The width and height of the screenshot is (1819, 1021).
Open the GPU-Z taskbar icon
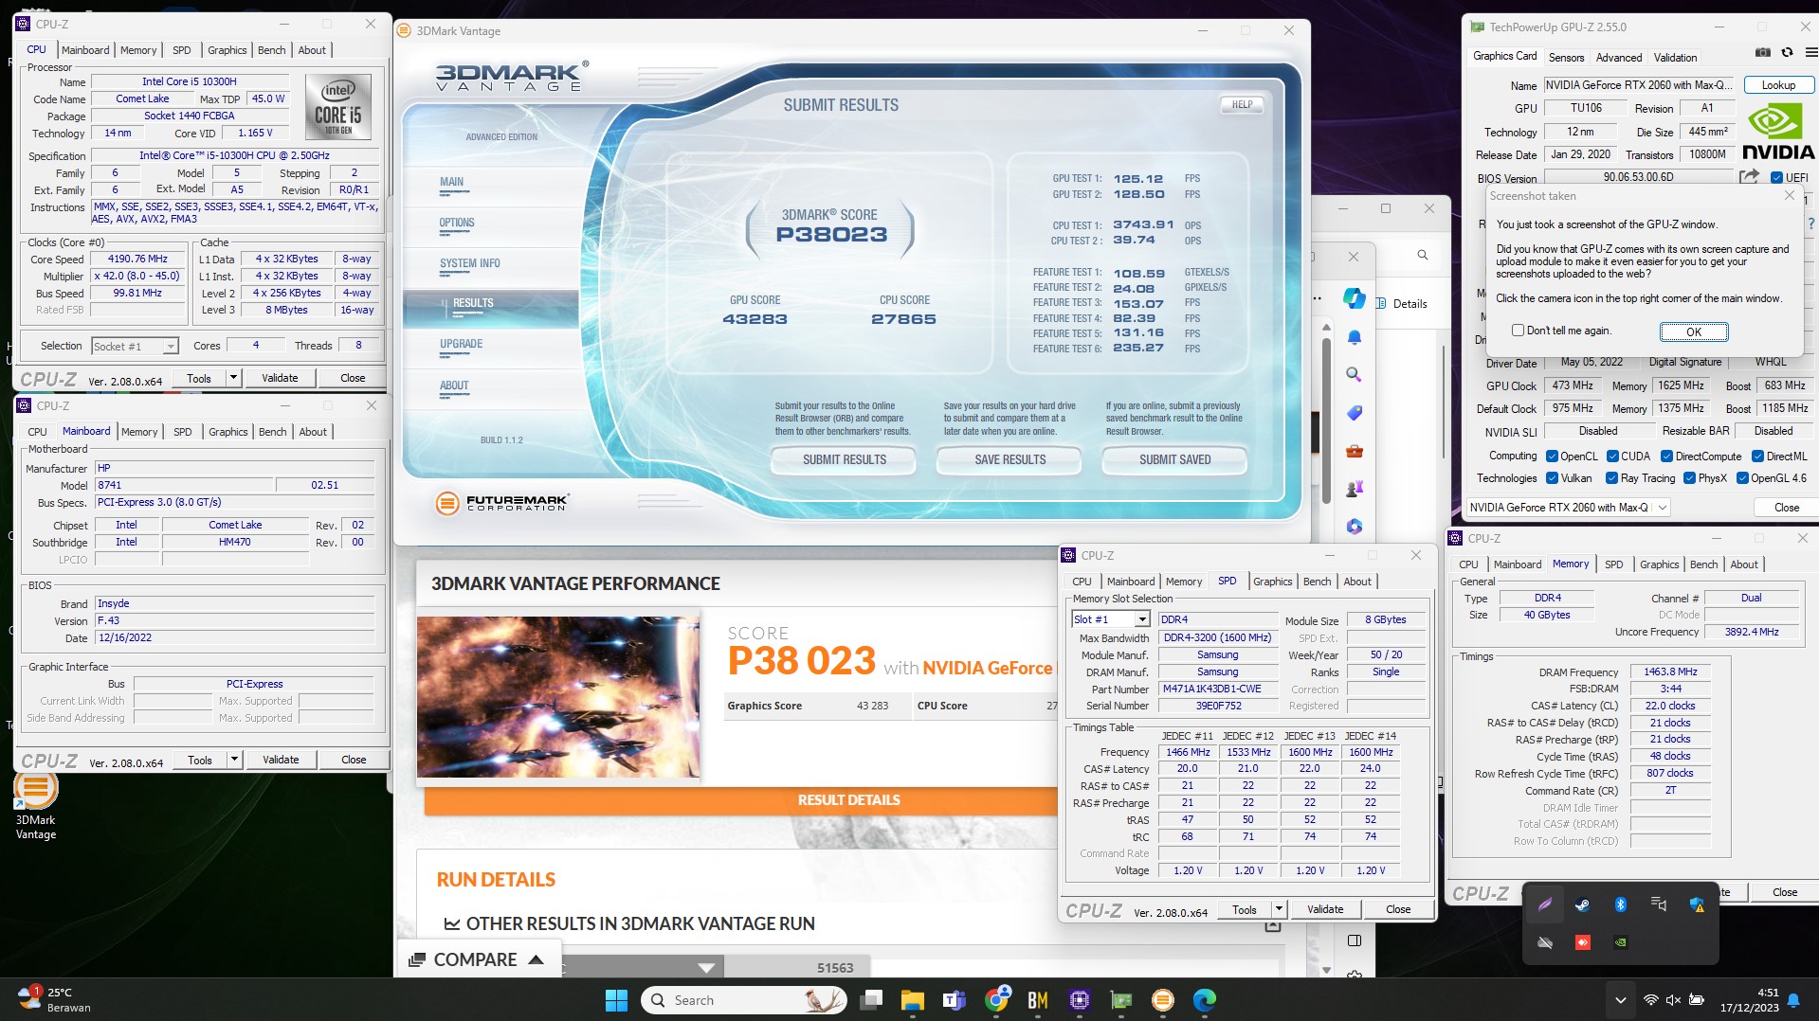[x=1121, y=999]
